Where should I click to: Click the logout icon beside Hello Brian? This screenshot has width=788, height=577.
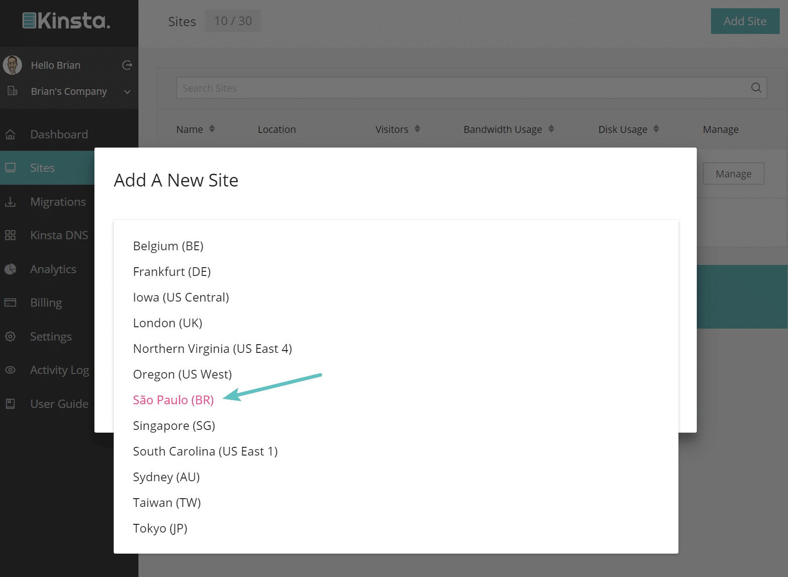(127, 65)
